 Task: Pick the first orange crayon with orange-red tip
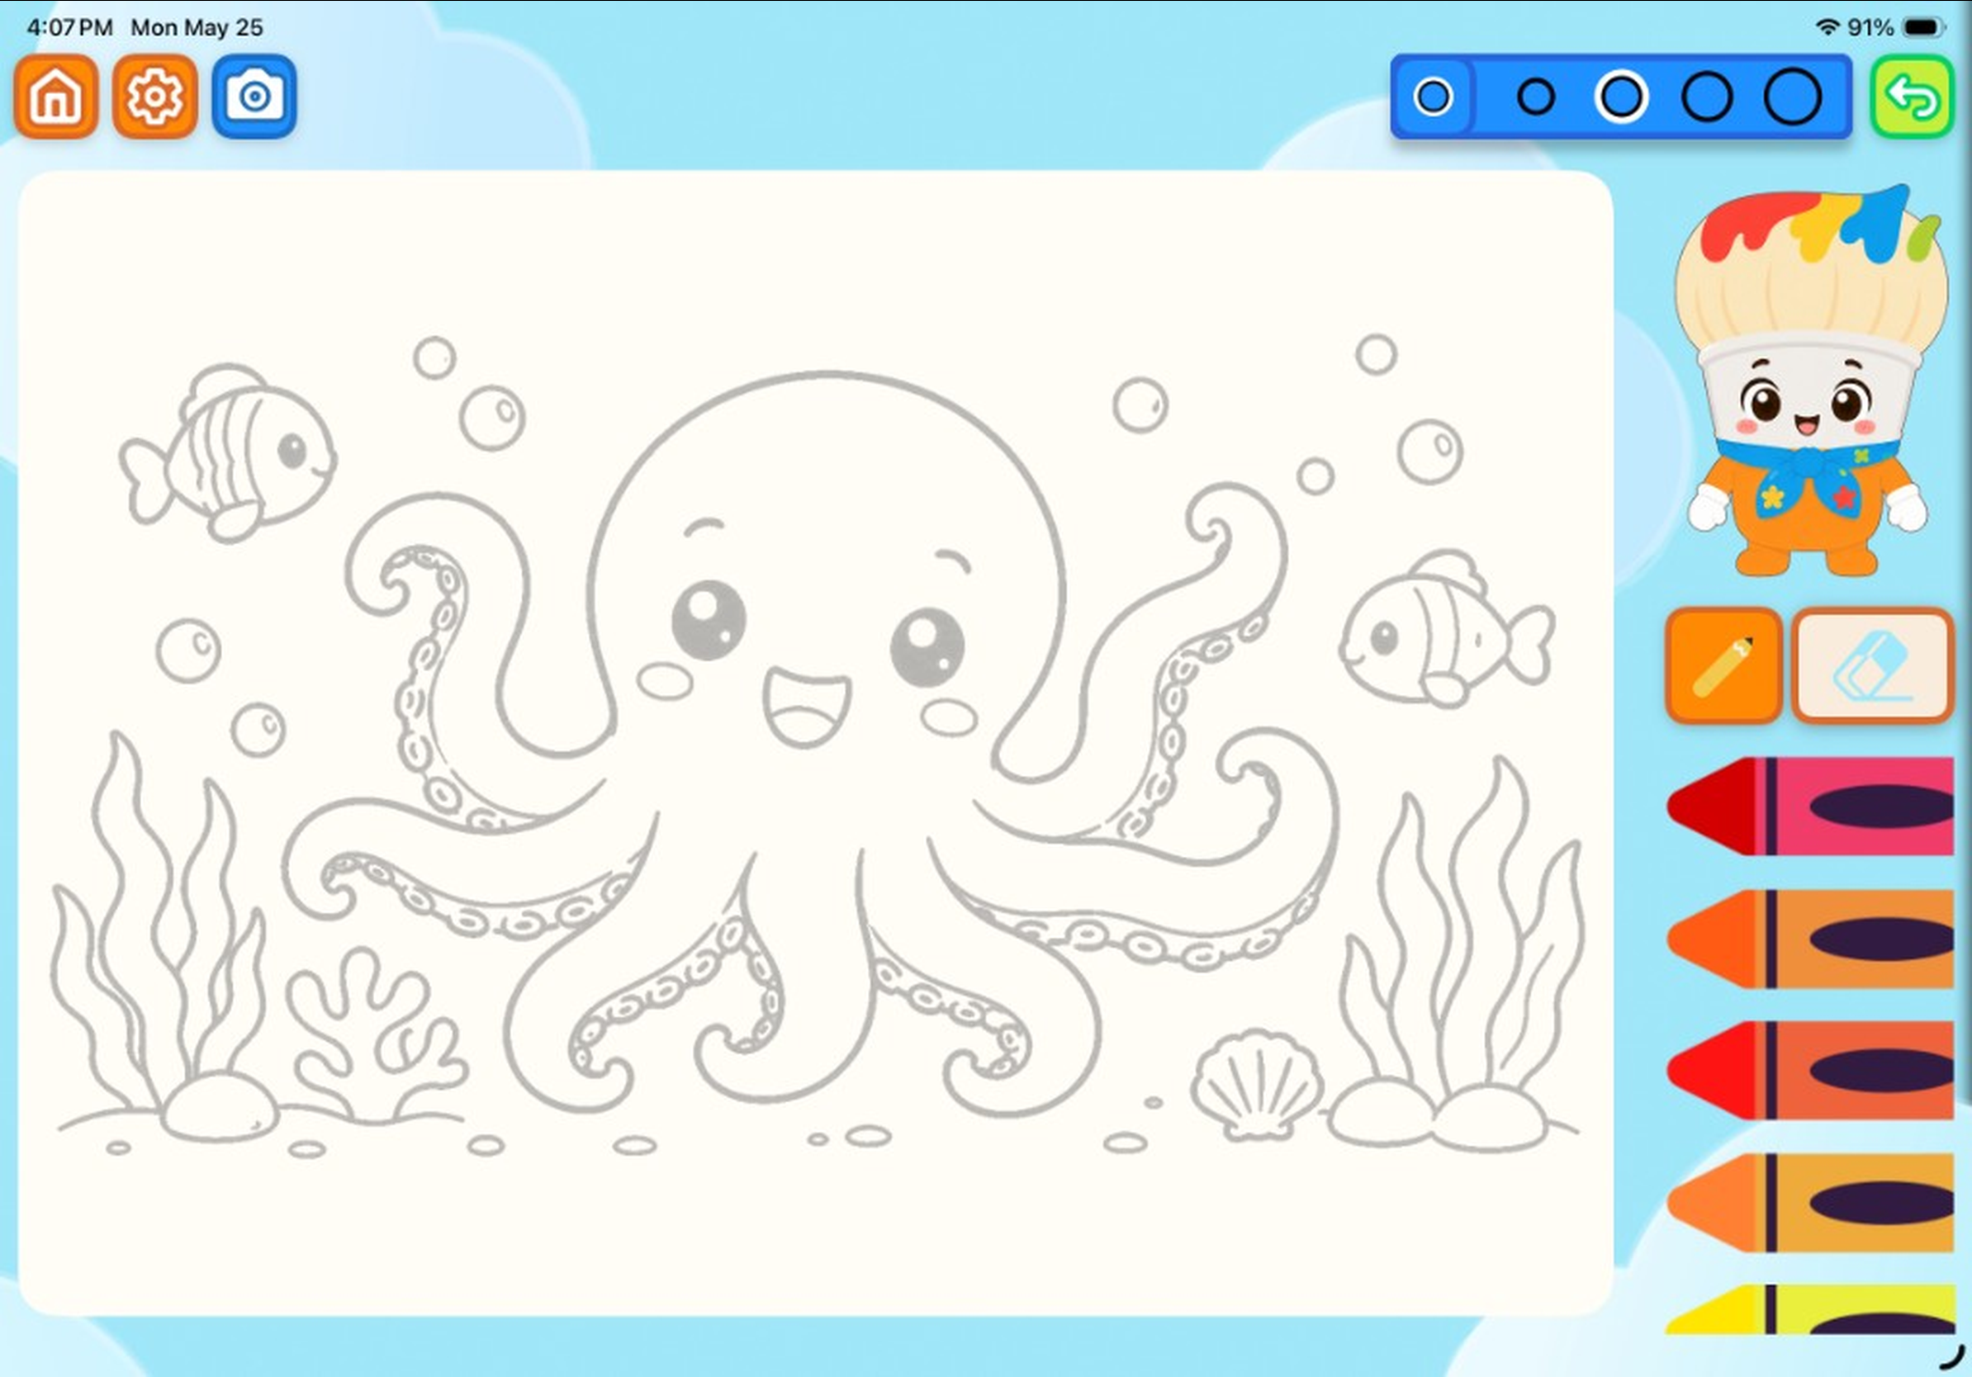1810,939
